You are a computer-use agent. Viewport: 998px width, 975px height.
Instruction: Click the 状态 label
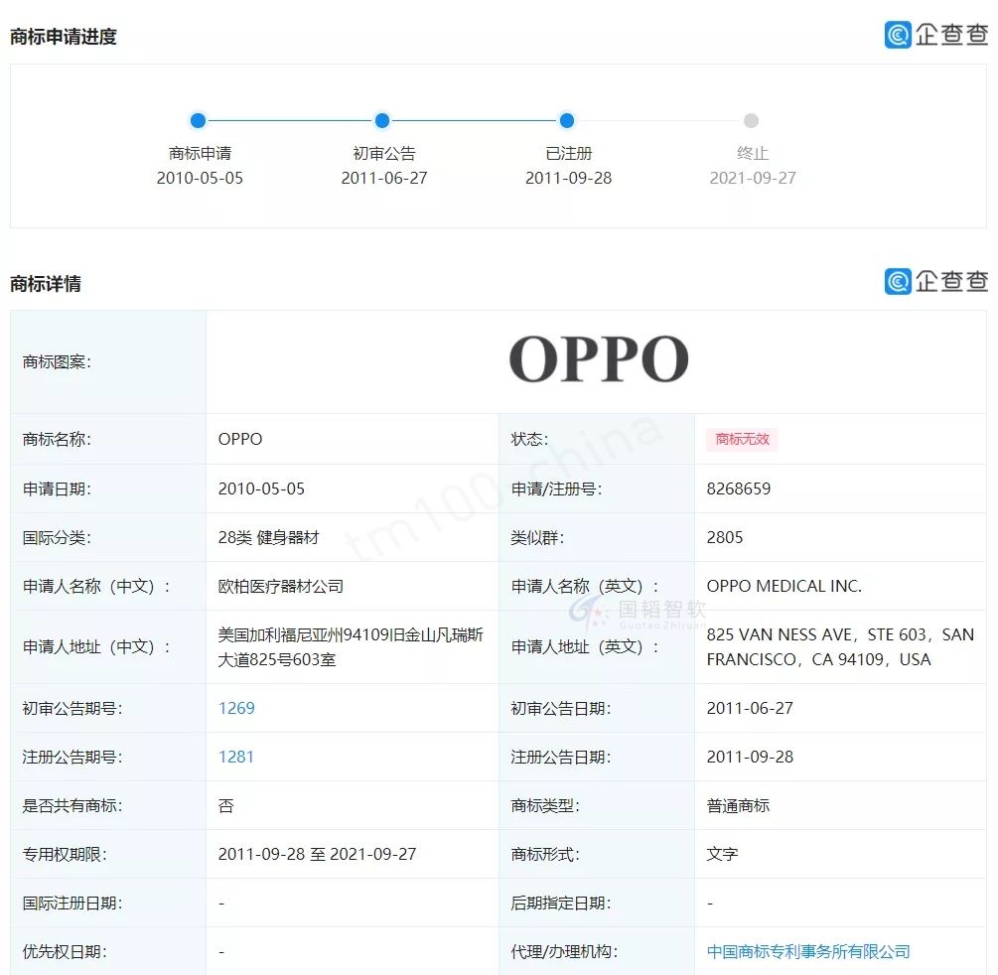point(529,439)
